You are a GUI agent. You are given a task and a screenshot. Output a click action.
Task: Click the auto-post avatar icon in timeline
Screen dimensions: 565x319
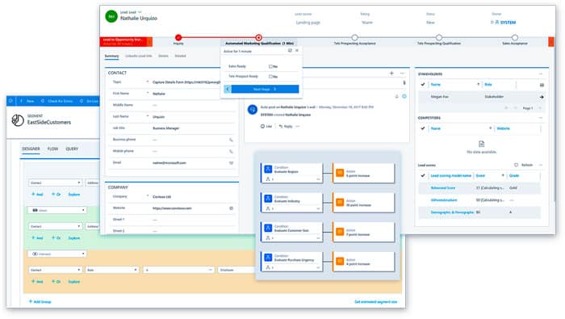point(252,109)
